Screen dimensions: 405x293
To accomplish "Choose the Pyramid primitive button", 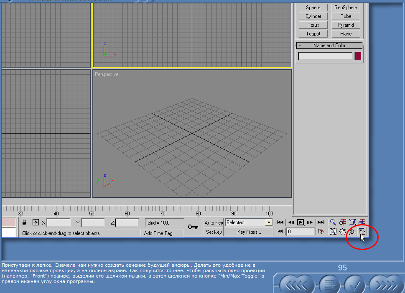I will click(x=346, y=25).
